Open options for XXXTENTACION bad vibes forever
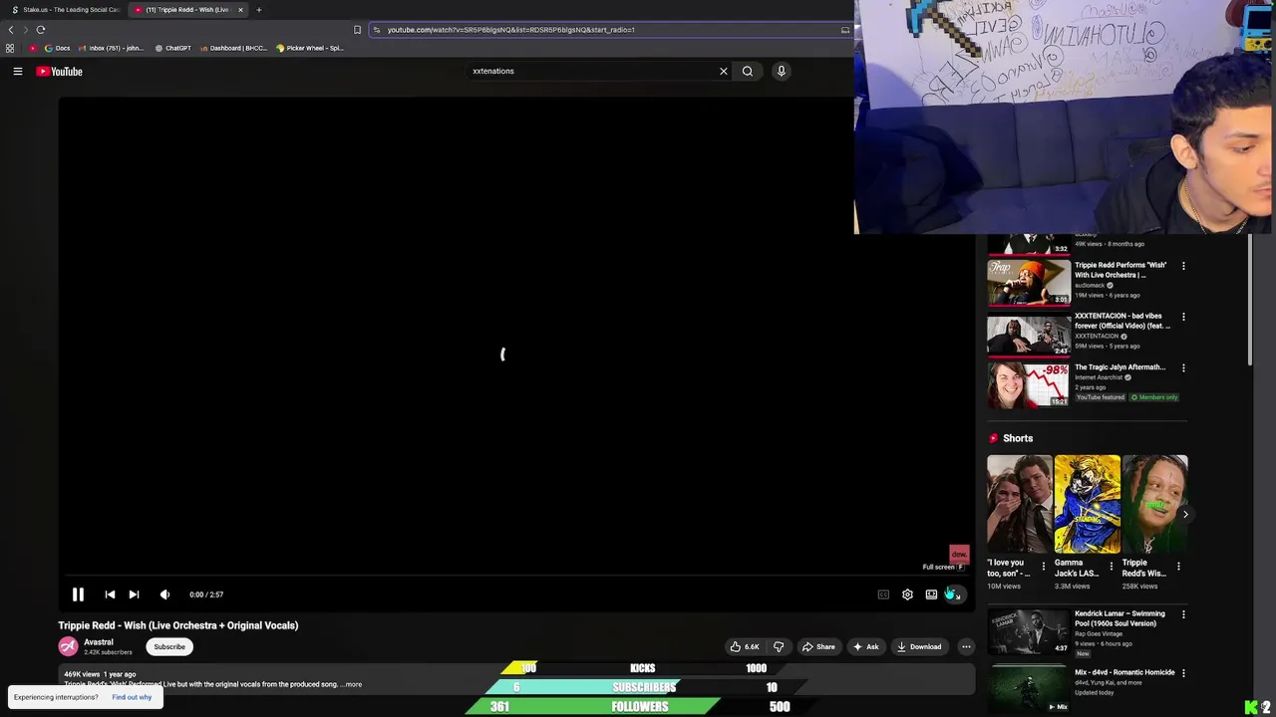Screen dimensions: 1276x717 tap(1183, 317)
